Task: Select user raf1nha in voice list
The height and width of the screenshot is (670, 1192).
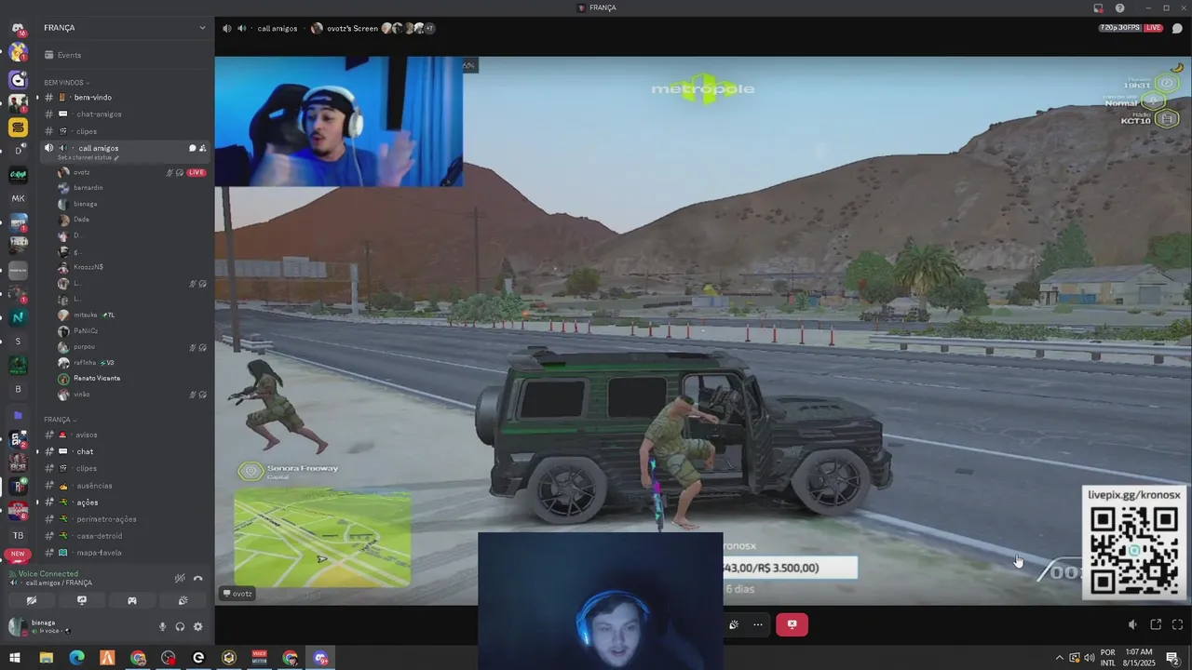Action: click(x=130, y=362)
